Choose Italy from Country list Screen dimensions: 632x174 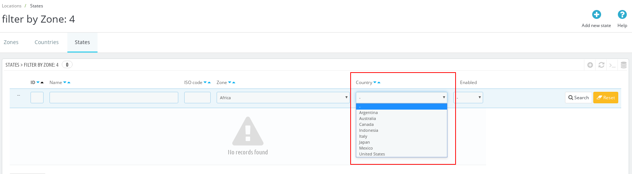[x=402, y=136]
